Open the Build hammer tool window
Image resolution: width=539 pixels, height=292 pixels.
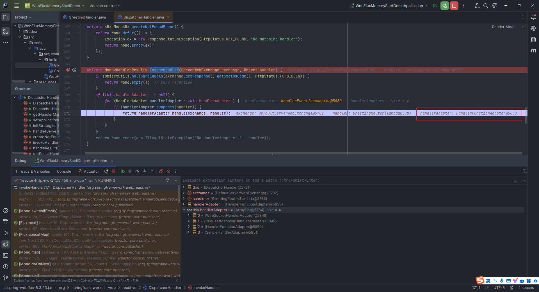click(6, 222)
